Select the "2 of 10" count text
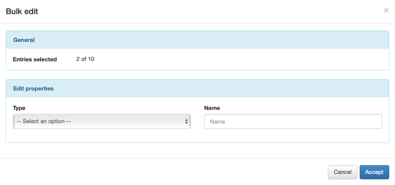Viewport: 395px width, 185px height. tap(85, 59)
